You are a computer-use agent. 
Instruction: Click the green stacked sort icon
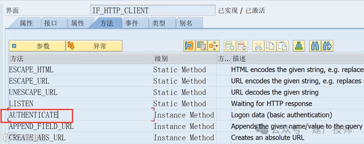pos(299,46)
